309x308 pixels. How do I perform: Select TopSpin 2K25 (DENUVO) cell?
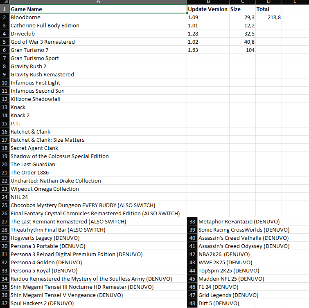253,270
